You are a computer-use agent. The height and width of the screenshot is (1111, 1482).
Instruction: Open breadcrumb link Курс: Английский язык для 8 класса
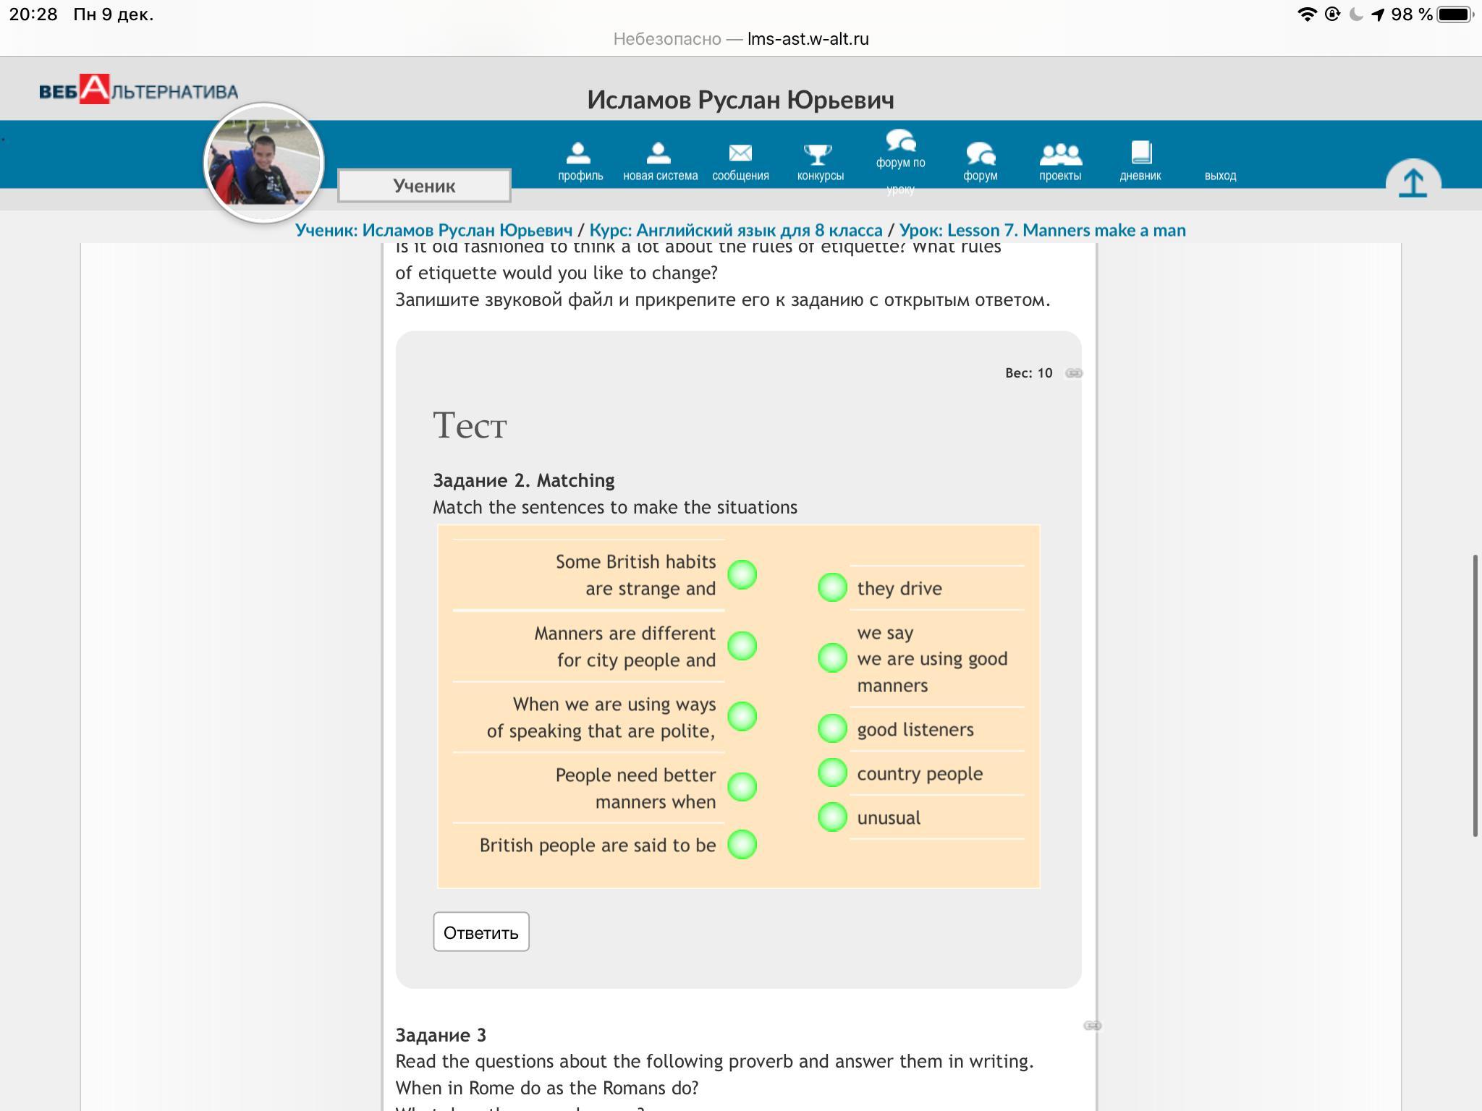coord(736,231)
